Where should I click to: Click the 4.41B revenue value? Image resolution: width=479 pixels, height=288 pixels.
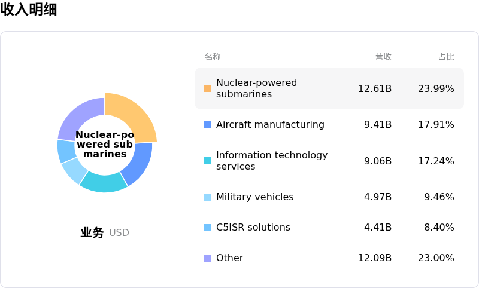(378, 227)
